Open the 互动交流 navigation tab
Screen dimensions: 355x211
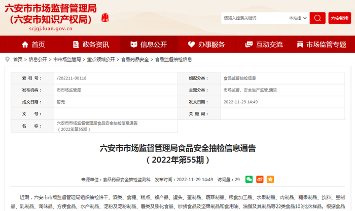pos(264,45)
